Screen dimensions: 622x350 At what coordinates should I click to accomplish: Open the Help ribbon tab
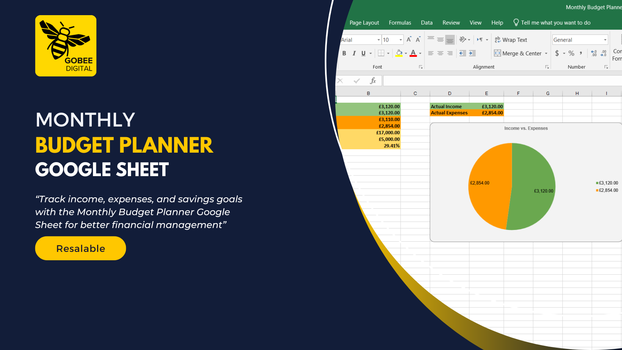tap(497, 23)
